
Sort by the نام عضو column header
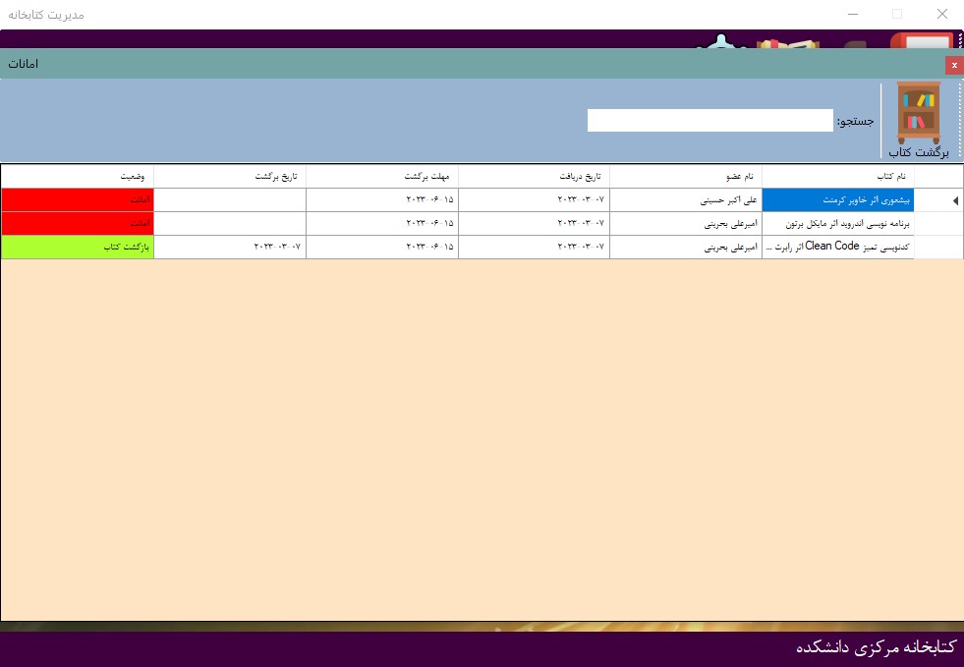pos(685,176)
